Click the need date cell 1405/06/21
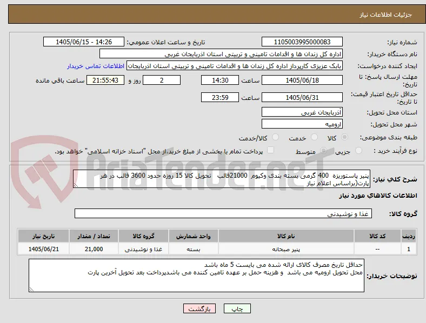Image resolution: width=426 pixels, height=323 pixels. (x=43, y=249)
